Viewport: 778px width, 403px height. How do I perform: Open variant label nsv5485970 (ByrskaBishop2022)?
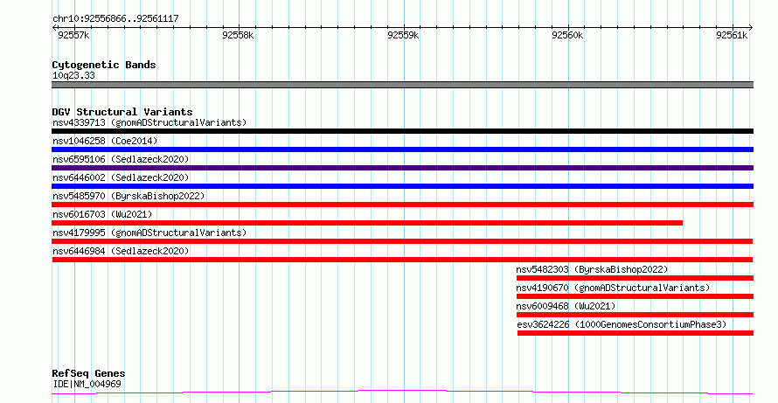click(x=129, y=196)
